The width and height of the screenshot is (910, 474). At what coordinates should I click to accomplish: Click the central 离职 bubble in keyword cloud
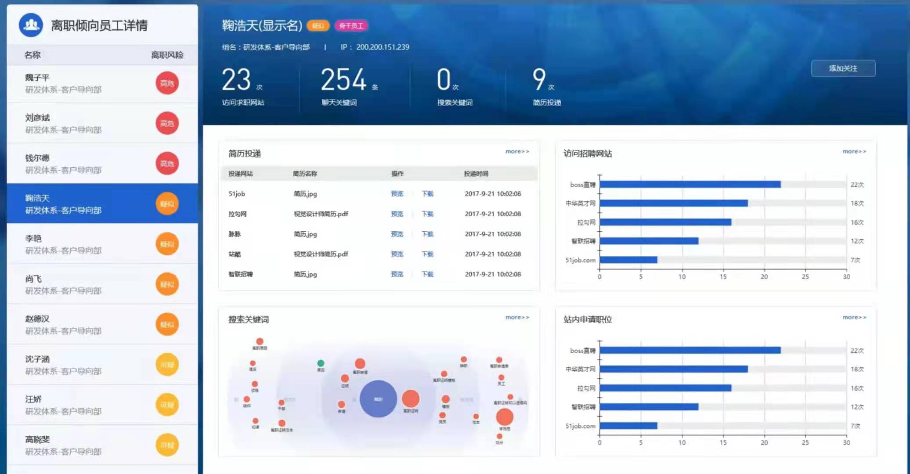[x=378, y=399]
